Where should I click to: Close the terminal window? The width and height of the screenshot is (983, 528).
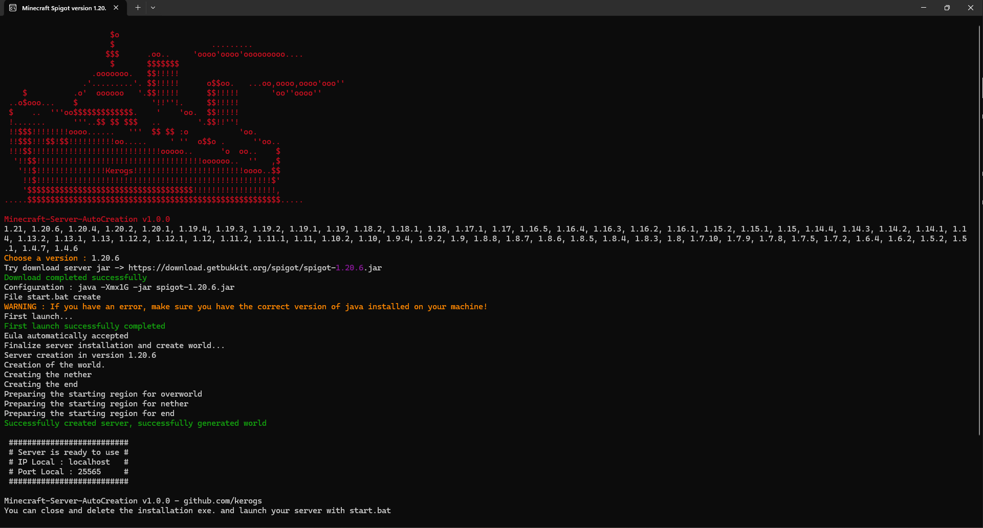[x=971, y=8]
